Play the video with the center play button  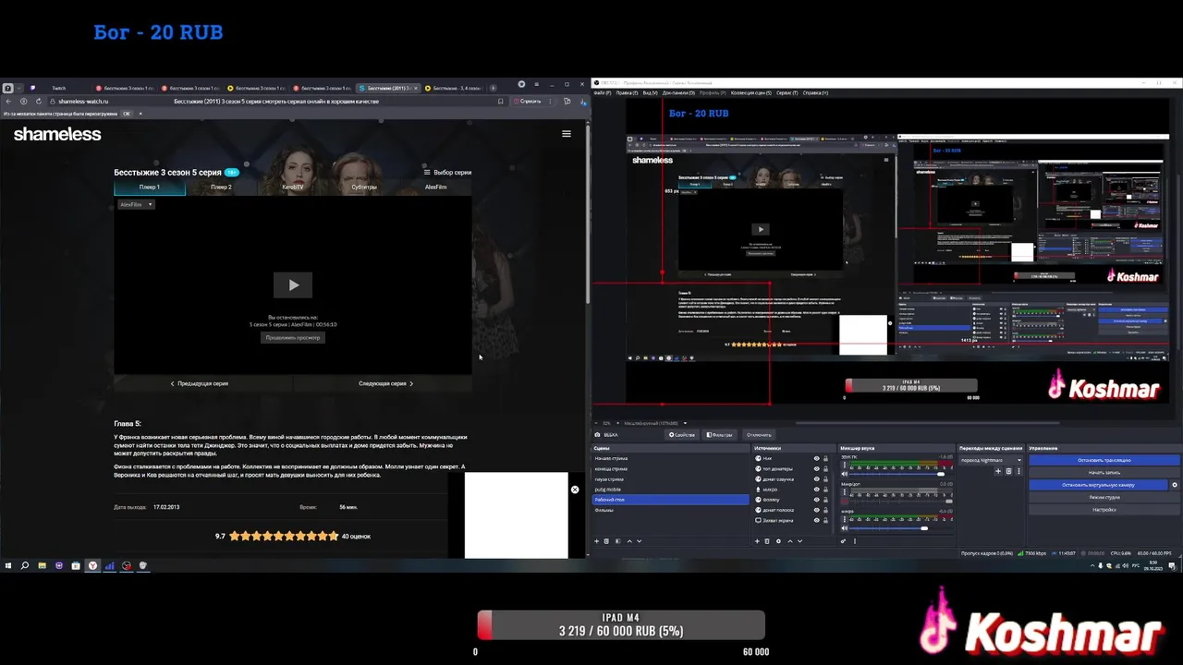click(293, 284)
